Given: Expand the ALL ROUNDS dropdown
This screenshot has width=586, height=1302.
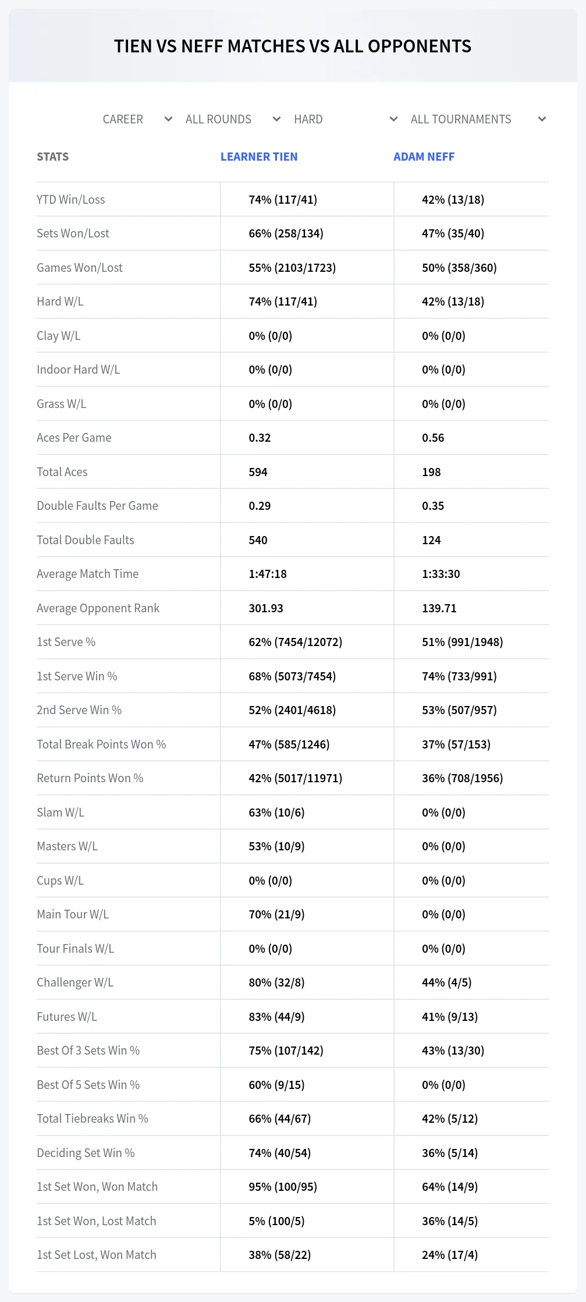Looking at the screenshot, I should pos(232,119).
